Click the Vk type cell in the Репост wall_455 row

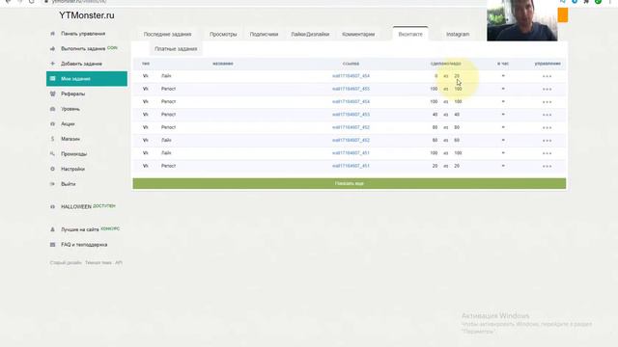click(146, 89)
